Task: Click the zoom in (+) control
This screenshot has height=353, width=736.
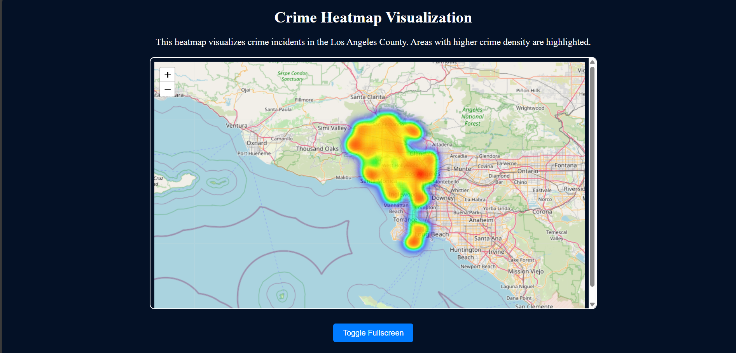Action: 168,74
